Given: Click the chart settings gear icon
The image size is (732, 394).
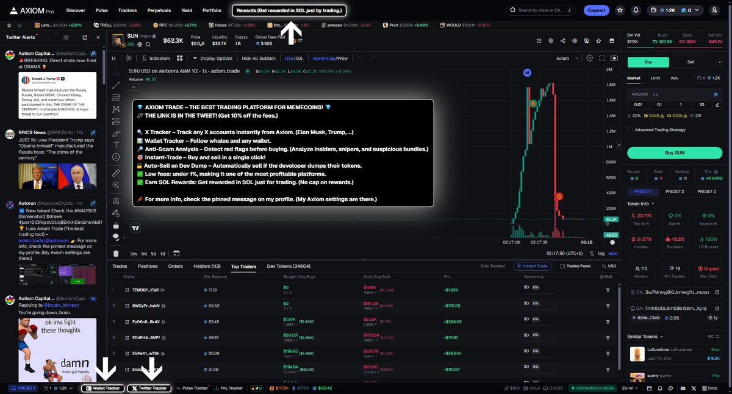Looking at the screenshot, I should (589, 58).
